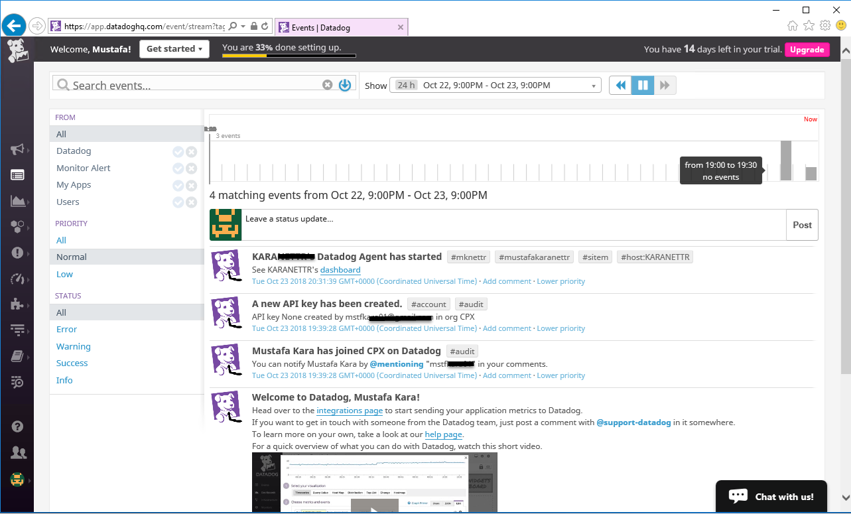
Task: Exclude My Apps source with X toggle
Action: point(191,185)
